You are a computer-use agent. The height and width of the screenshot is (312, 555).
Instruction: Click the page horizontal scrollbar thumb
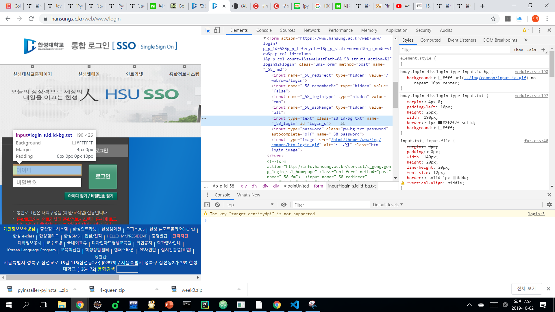point(62,278)
